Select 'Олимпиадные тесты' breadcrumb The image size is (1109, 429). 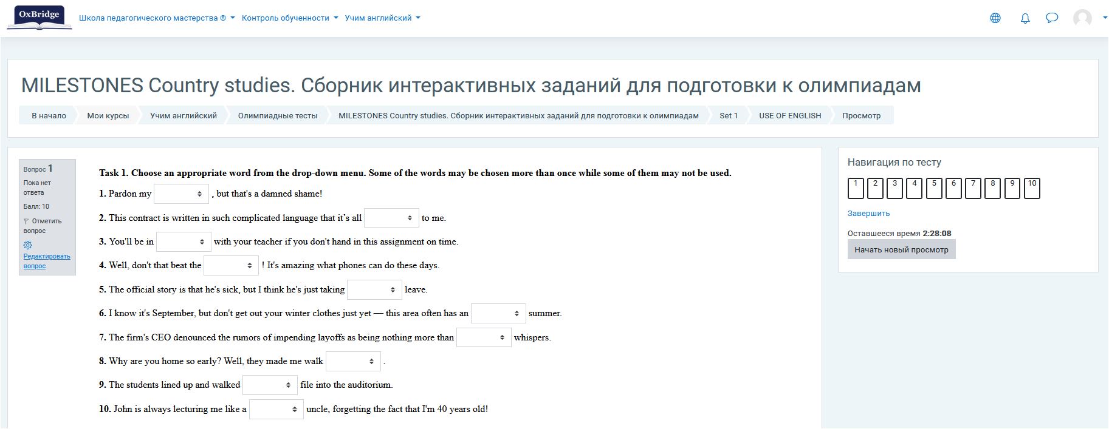[x=277, y=116]
